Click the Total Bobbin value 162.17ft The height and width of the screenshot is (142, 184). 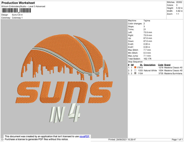[148, 58]
